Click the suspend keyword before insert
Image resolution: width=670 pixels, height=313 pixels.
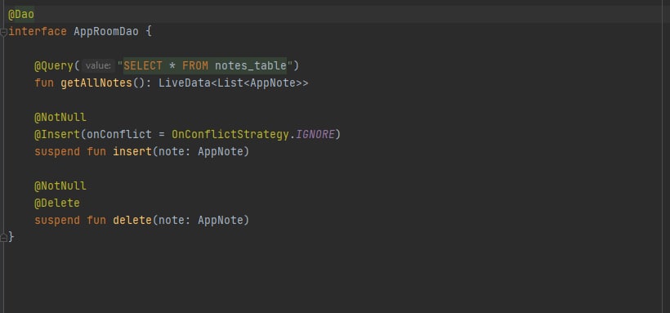click(x=57, y=151)
